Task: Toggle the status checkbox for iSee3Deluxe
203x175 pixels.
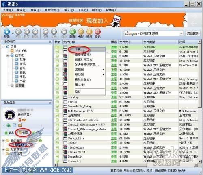Action: click(x=57, y=147)
